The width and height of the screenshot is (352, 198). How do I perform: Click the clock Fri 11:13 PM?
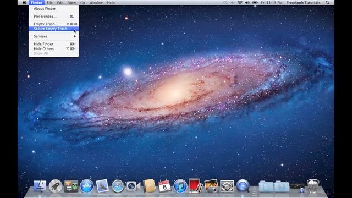271,3
